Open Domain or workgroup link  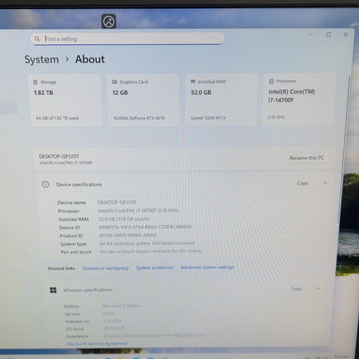105,268
